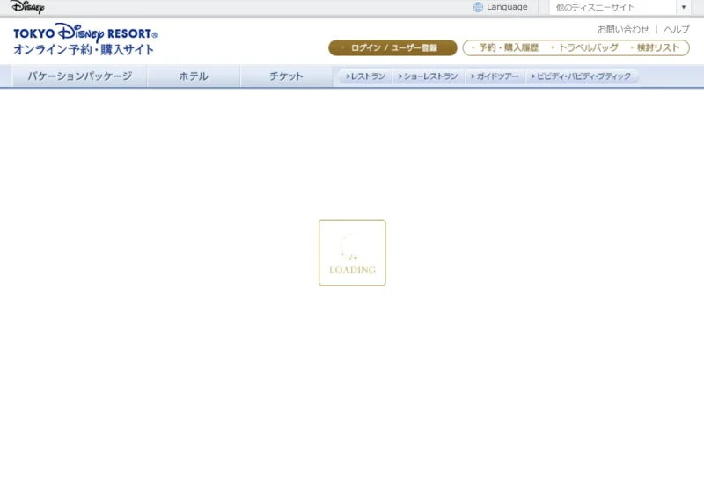The image size is (704, 499).
Task: Go to ビビディ・バビディ・ブティック menu item
Action: coord(581,76)
